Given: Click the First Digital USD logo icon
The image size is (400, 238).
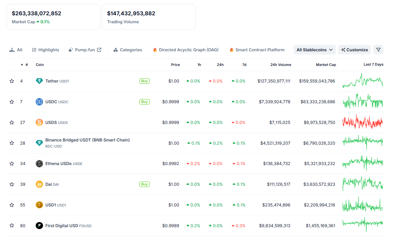Looking at the screenshot, I should pyautogui.click(x=39, y=226).
